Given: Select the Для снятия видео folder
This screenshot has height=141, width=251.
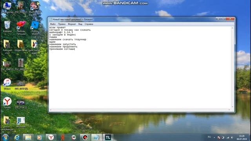Looking at the screenshot, I should (x=35, y=47).
